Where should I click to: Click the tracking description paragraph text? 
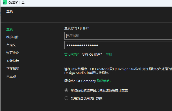[x=118, y=71]
